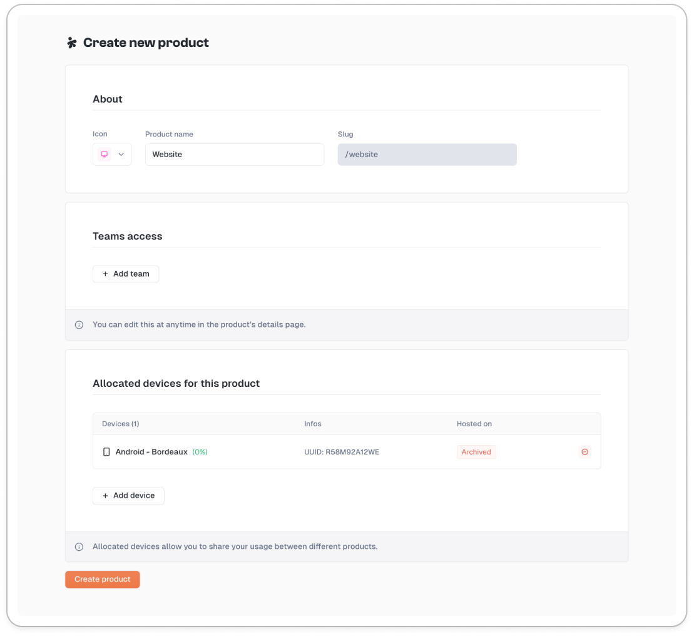Click the pink monitor product icon

(x=105, y=155)
